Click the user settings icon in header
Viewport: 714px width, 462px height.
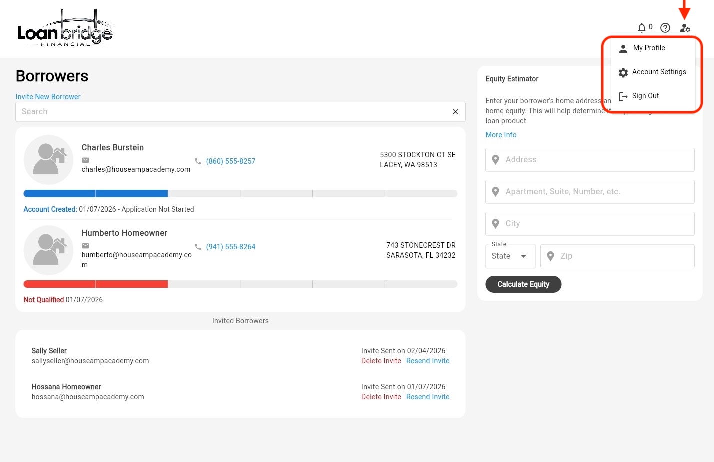[x=685, y=28]
